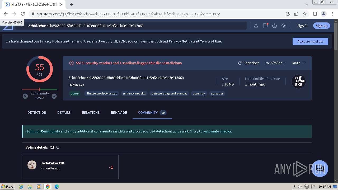Image resolution: width=338 pixels, height=190 pixels.
Task: Open the Windows Start menu
Action: coord(7,186)
